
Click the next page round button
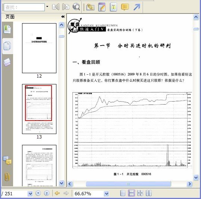[x=38, y=193]
